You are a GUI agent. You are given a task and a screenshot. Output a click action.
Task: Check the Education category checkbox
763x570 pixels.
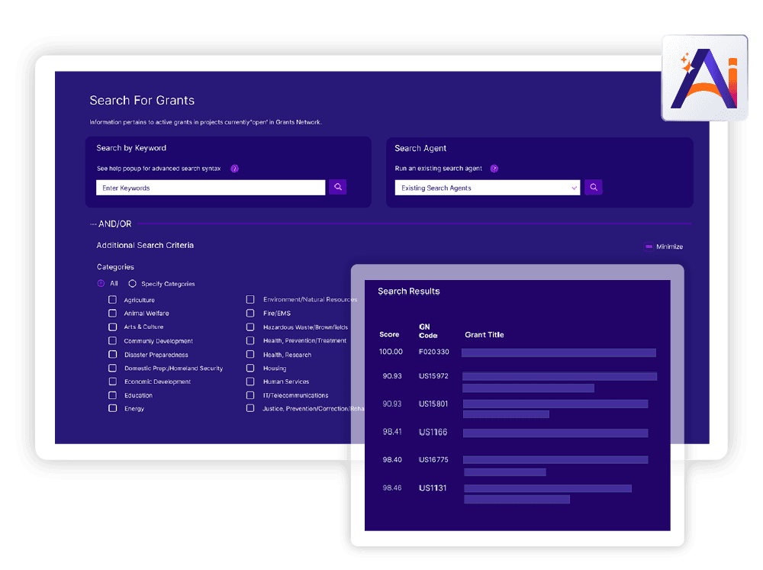tap(113, 395)
